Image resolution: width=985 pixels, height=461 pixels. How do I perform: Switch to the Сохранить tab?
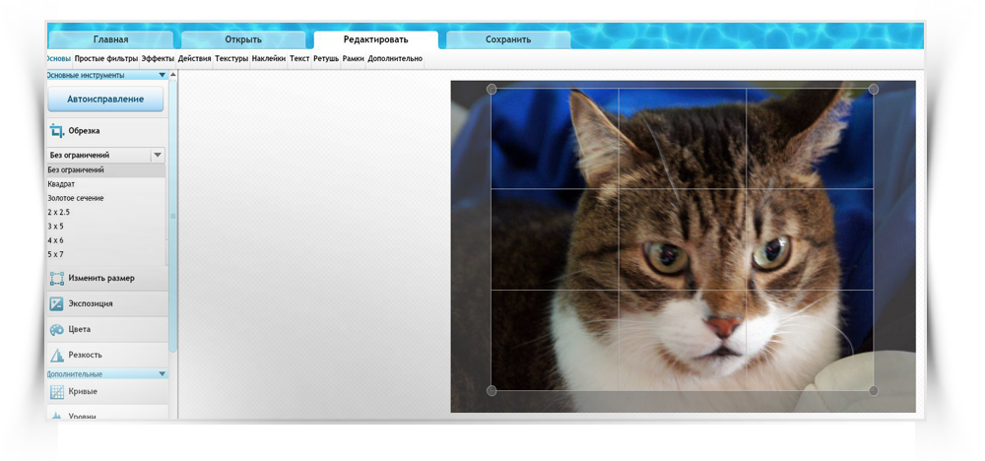508,40
